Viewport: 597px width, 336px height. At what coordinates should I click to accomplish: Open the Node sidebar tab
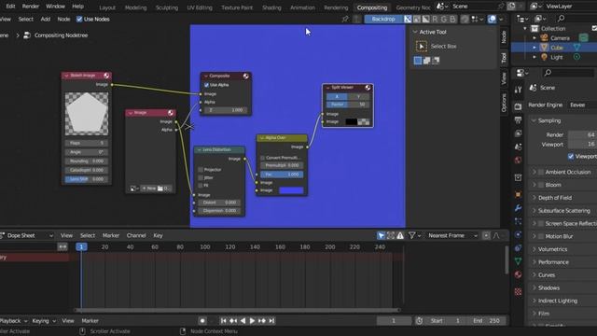504,36
